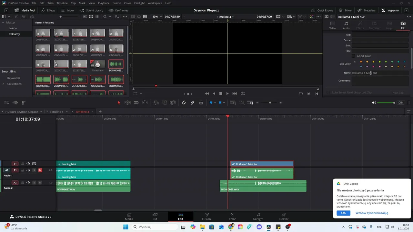Click the timeline zoom slider
The height and width of the screenshot is (232, 413).
tap(270, 103)
